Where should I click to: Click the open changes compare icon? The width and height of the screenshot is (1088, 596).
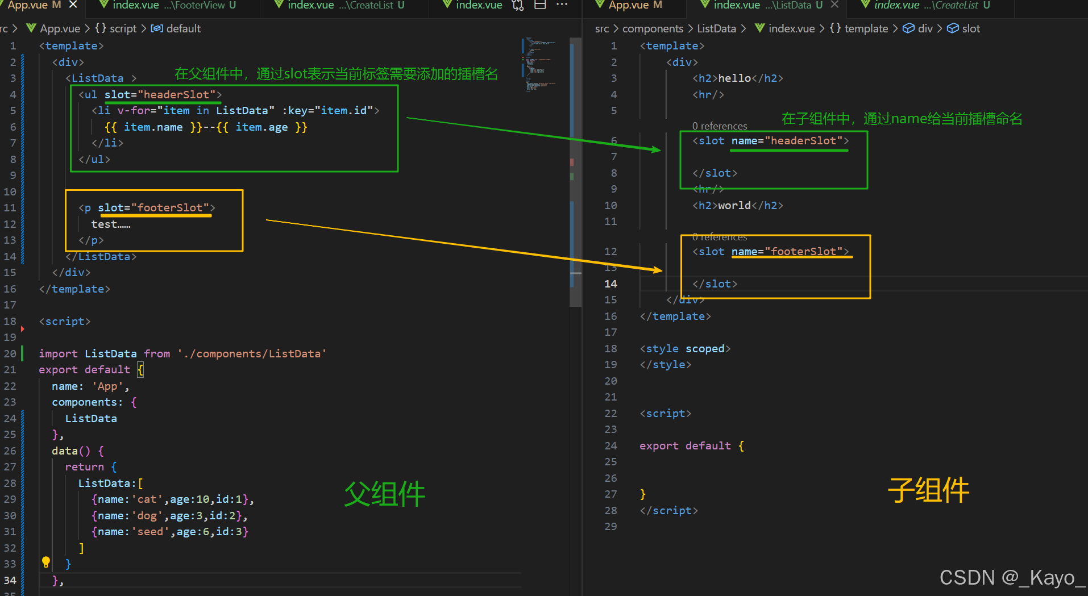click(x=518, y=5)
